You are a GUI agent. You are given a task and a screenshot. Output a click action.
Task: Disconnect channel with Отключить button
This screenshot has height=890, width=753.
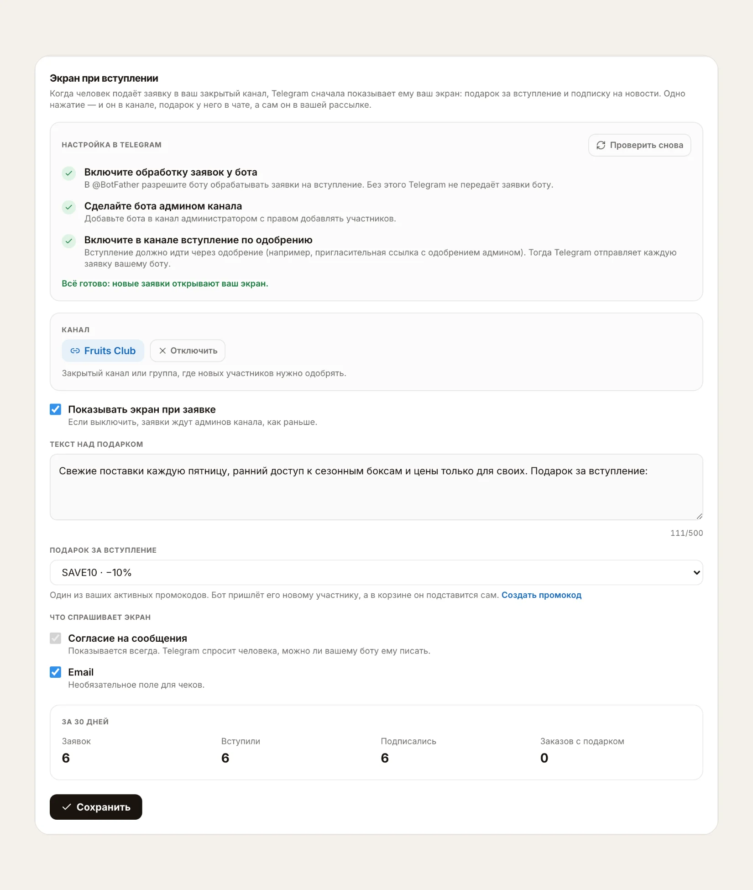188,351
